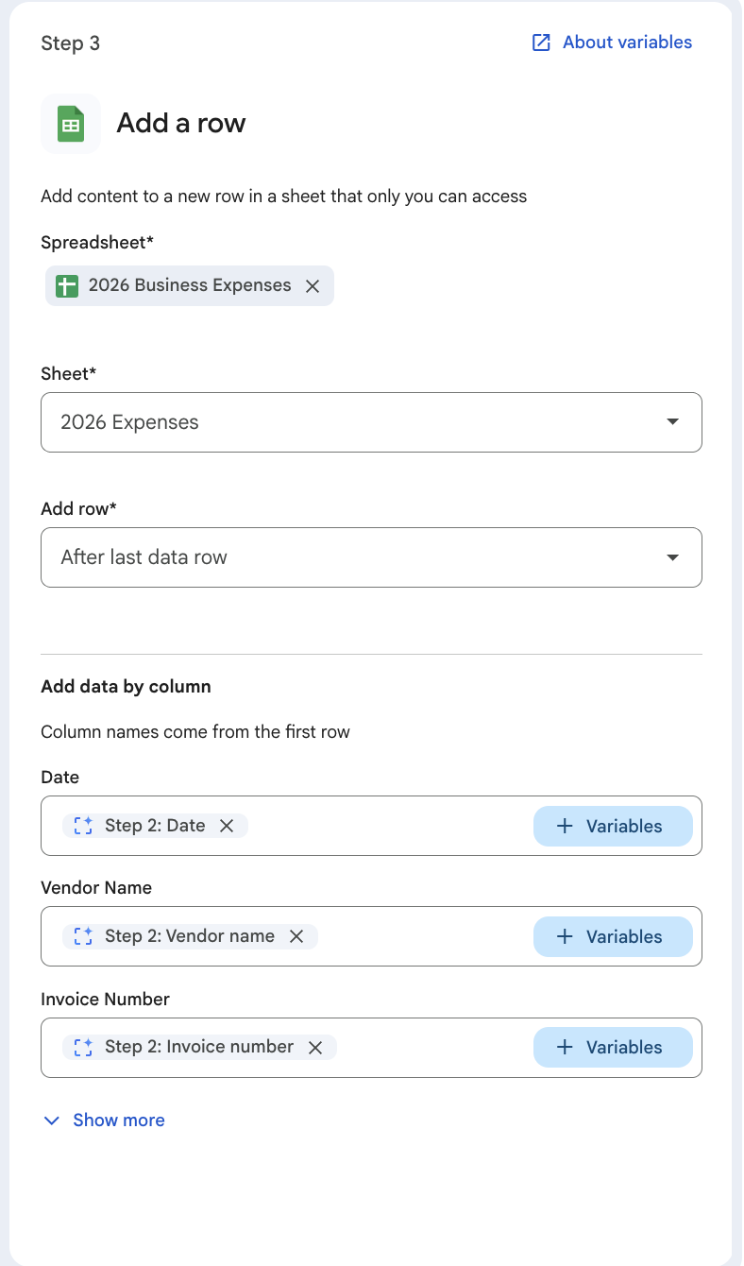Remove the Step 2: Date variable chip
The image size is (744, 1266).
coord(227,825)
